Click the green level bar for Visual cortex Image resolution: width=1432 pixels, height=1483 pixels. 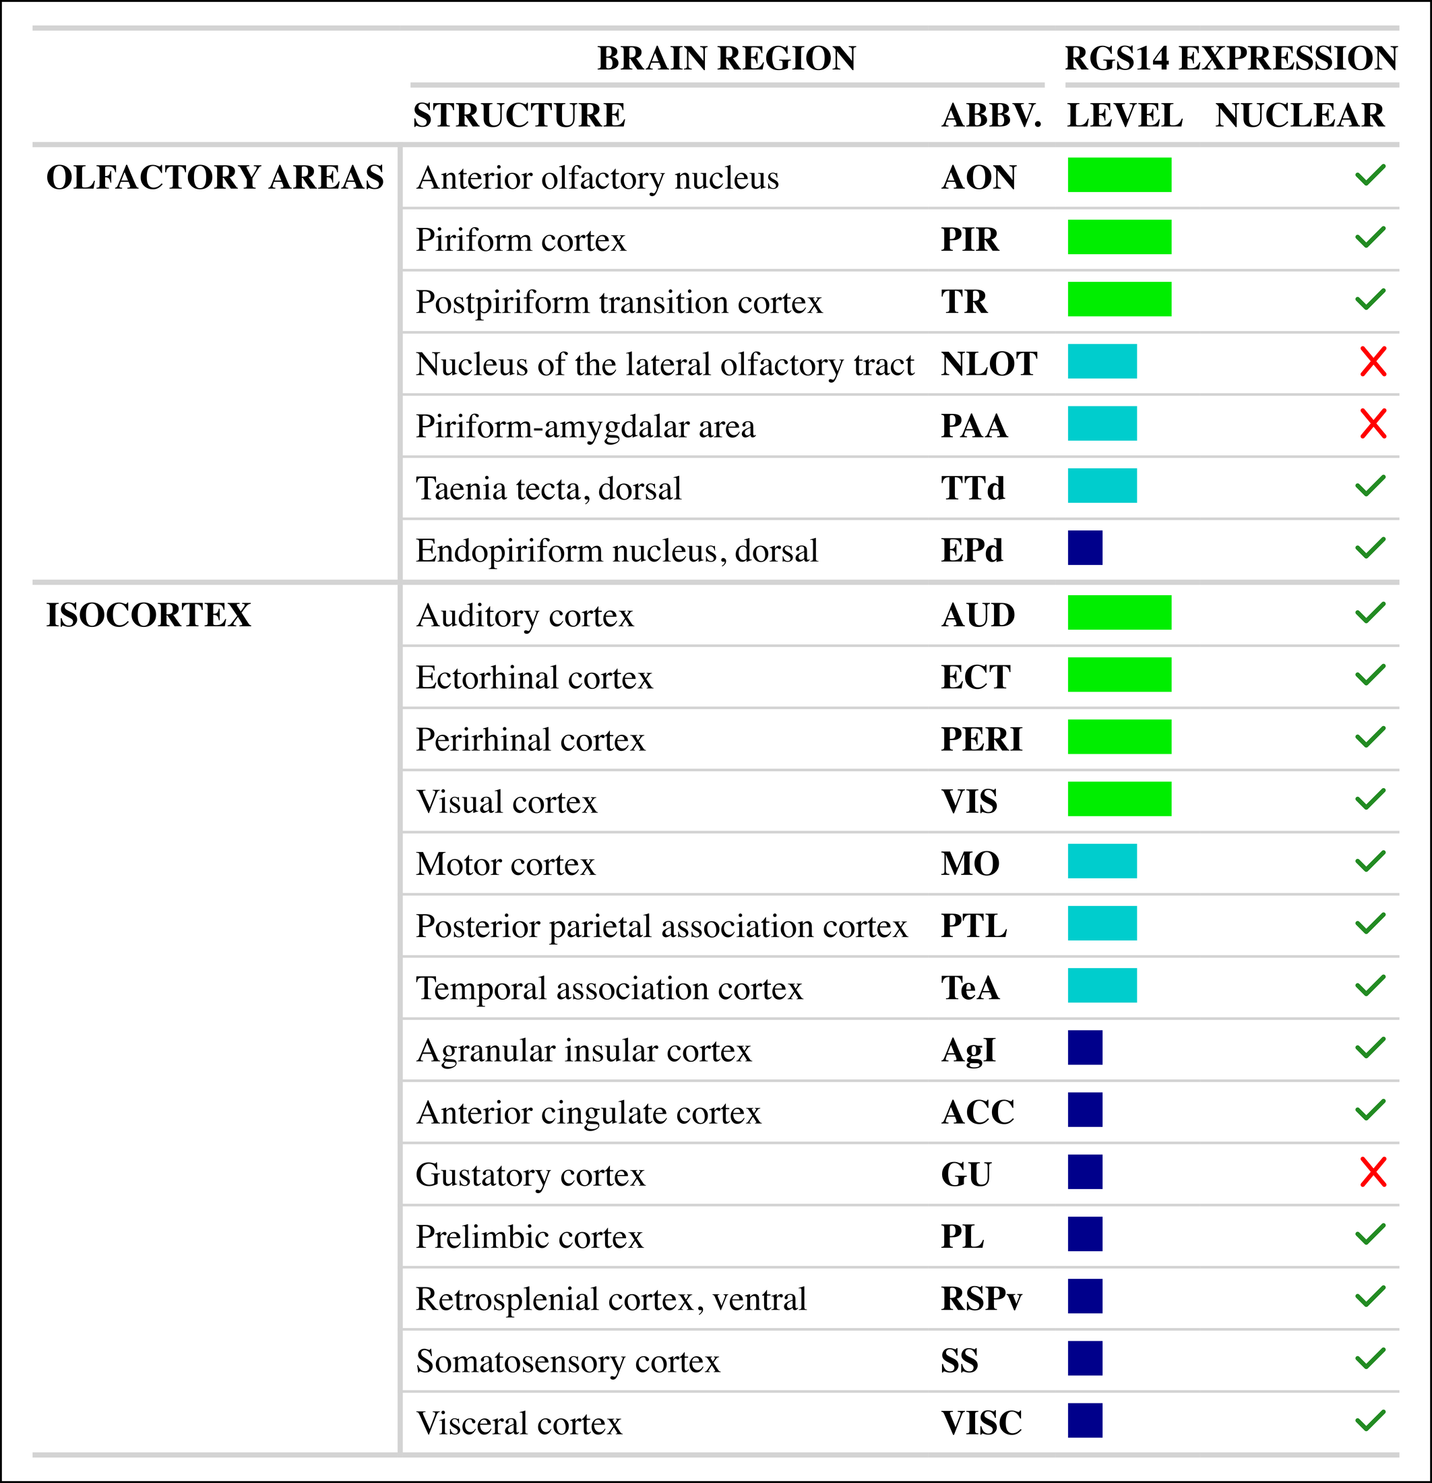coord(1119,799)
